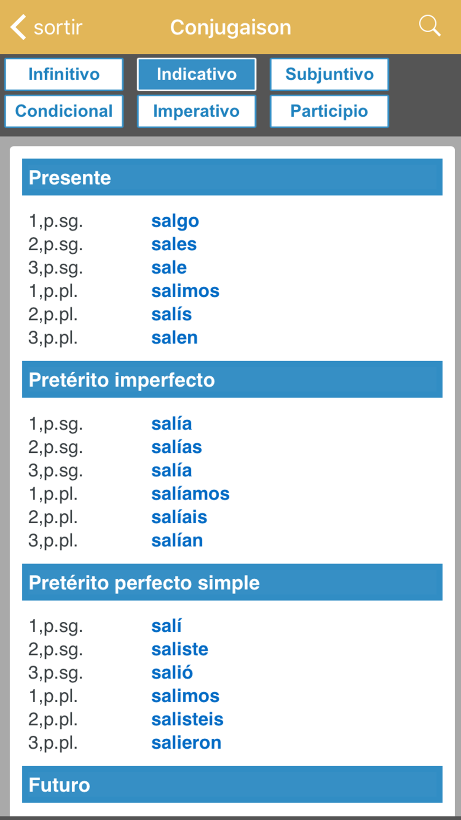
Task: Select the conjugation salíamos
Action: pos(190,494)
